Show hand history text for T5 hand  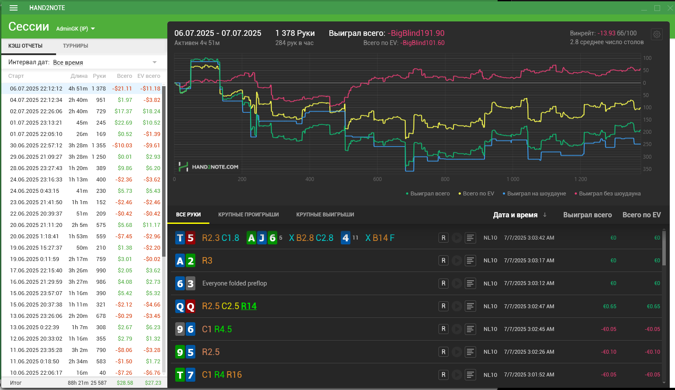(x=470, y=238)
